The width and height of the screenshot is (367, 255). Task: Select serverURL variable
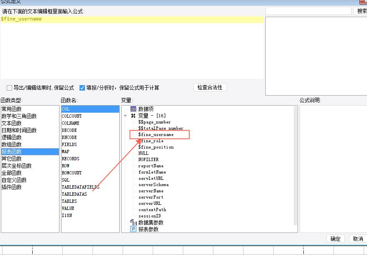point(150,204)
